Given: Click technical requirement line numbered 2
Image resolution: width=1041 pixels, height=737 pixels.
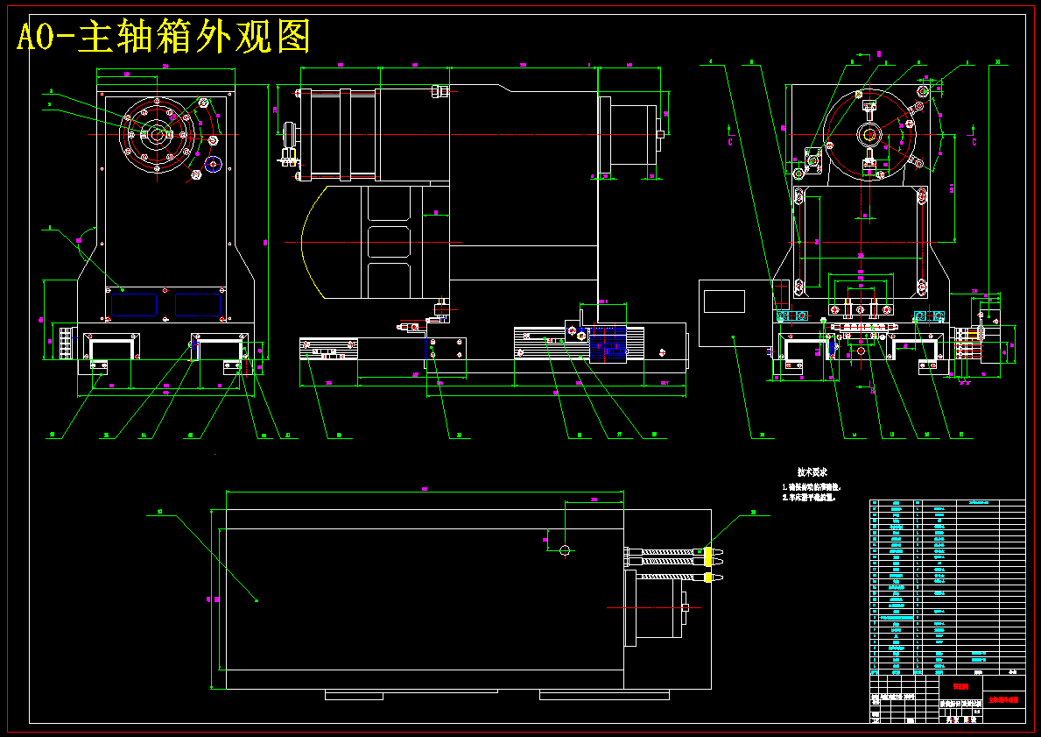Looking at the screenshot, I should pos(809,497).
